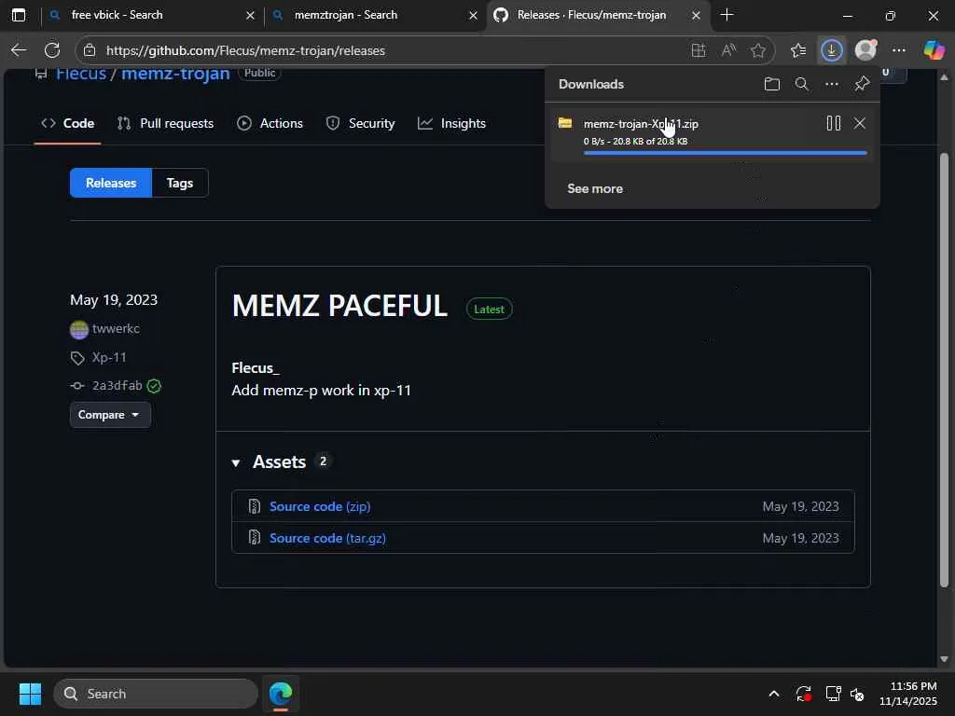Open a new browser tab
This screenshot has width=955, height=716.
tap(727, 15)
